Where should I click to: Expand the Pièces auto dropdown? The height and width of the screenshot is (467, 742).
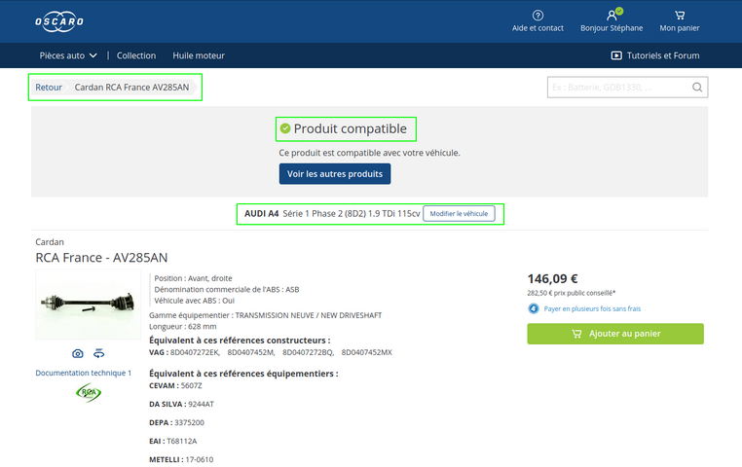pos(68,55)
